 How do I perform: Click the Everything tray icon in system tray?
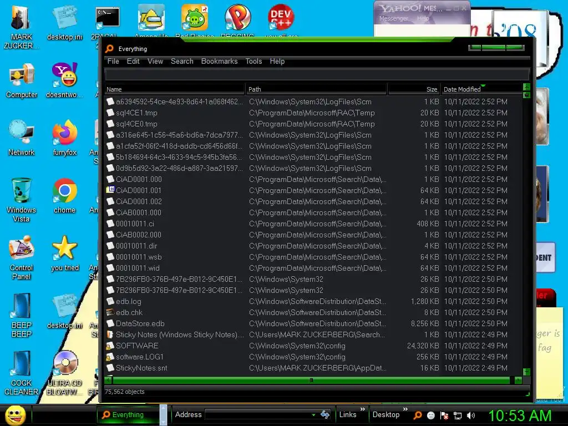coord(417,415)
